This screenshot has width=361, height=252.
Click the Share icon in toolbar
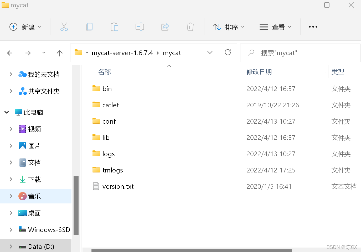point(165,27)
